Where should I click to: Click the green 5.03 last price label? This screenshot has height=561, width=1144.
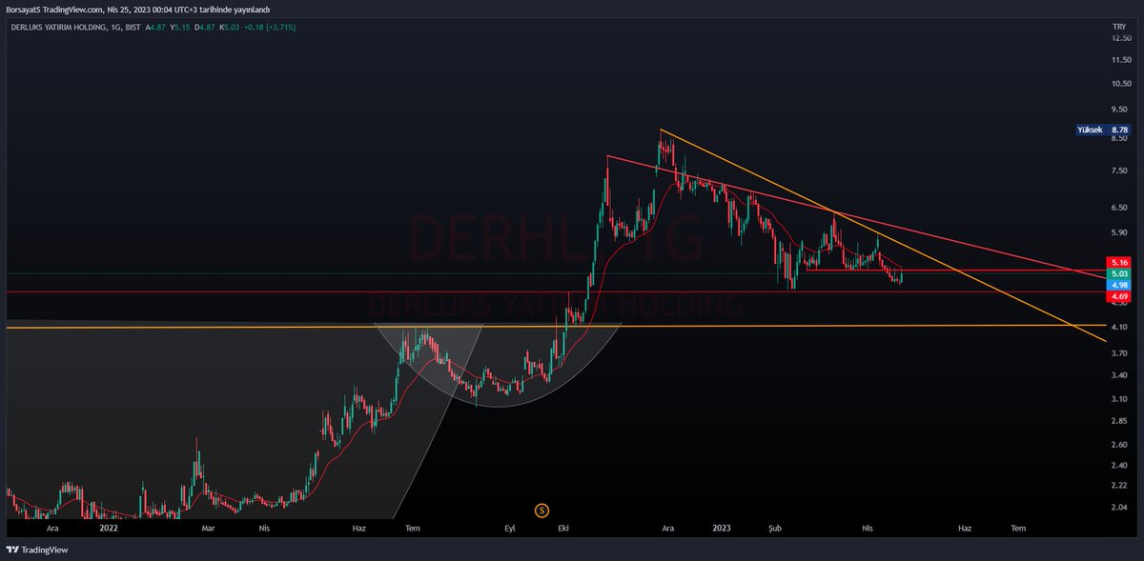click(x=1120, y=273)
